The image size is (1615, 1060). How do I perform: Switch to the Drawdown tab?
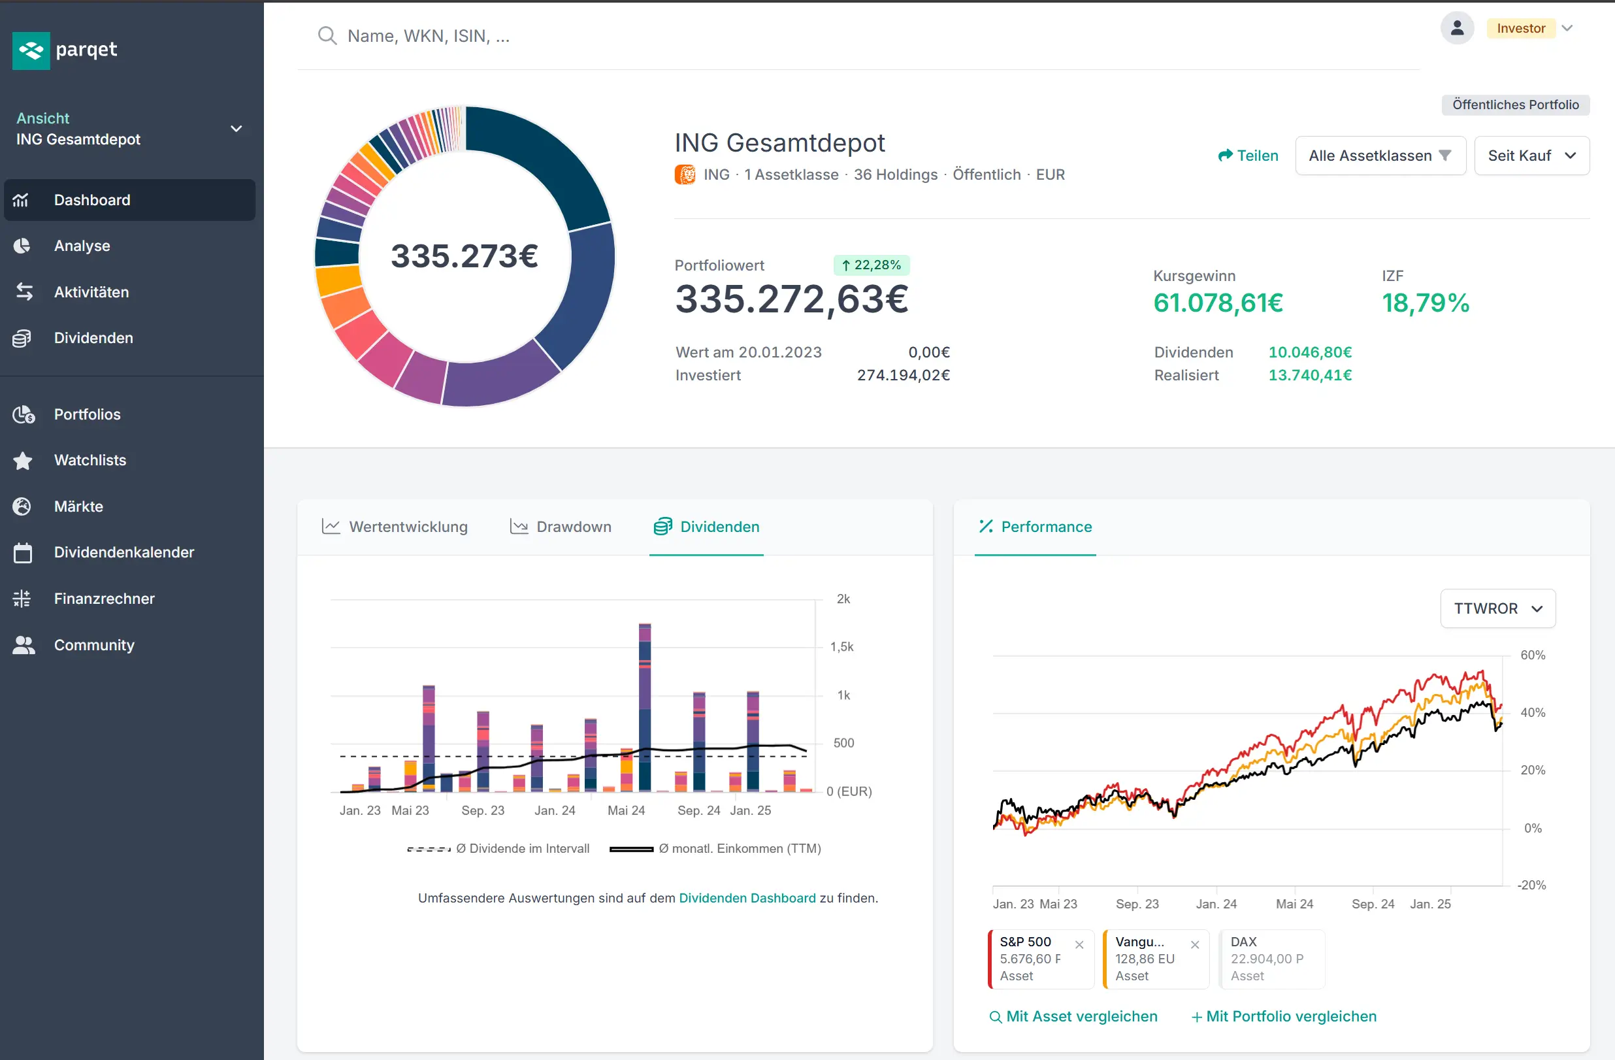click(561, 527)
